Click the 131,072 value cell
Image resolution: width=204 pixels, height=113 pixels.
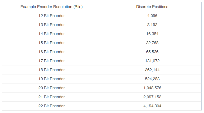pyautogui.click(x=152, y=61)
